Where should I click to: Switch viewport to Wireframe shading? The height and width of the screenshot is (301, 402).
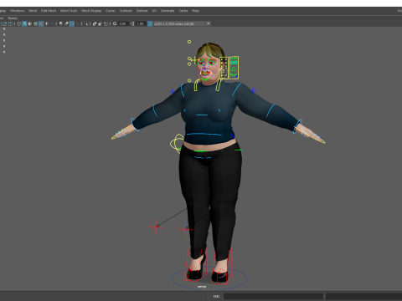(18, 23)
